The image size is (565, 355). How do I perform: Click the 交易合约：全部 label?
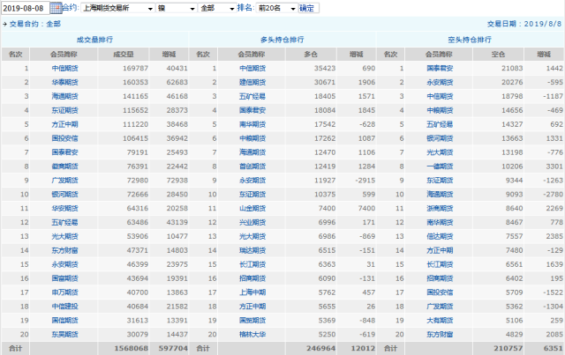[35, 24]
